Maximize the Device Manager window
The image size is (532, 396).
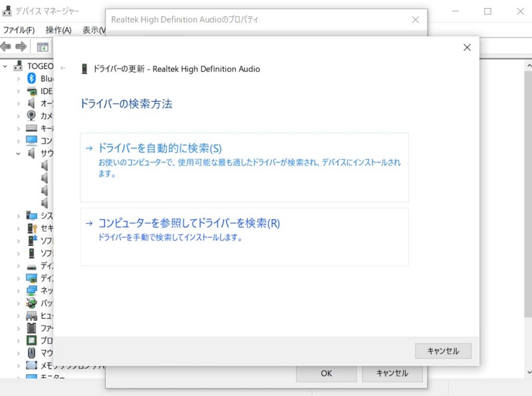click(487, 11)
